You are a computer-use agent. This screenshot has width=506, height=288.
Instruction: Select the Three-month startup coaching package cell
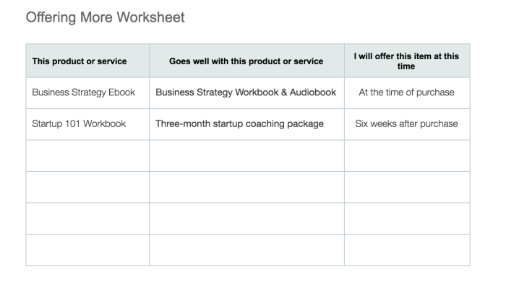247,124
